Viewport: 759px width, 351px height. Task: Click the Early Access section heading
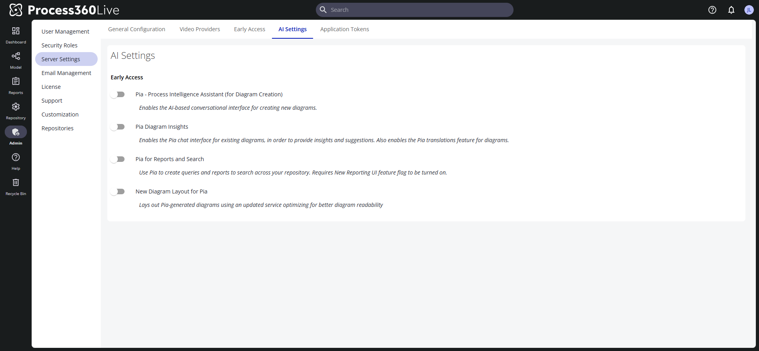(x=127, y=77)
